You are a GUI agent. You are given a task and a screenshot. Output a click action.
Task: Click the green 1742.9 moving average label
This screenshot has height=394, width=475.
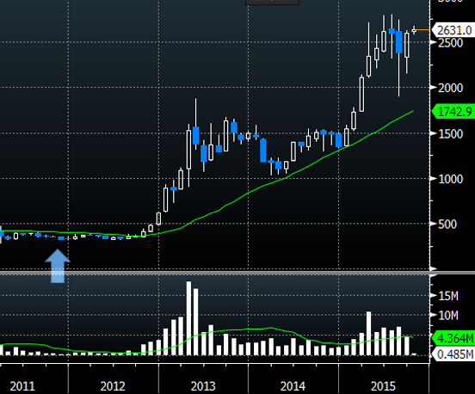pos(453,112)
